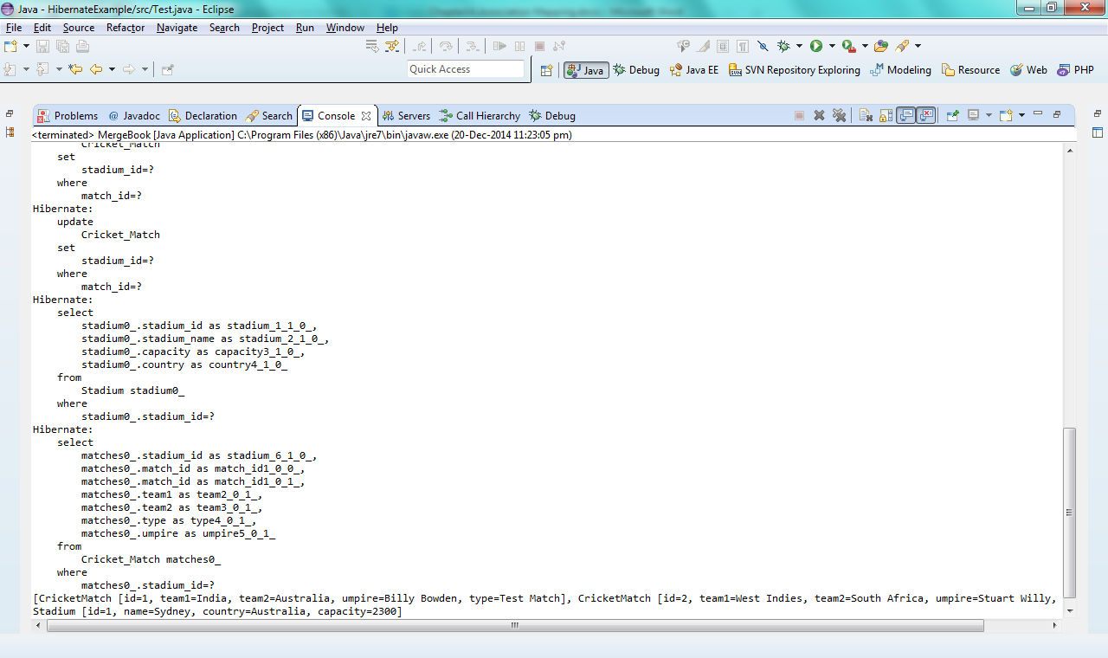Click the Open Perspective icon
Image resolution: width=1108 pixels, height=658 pixels.
pyautogui.click(x=546, y=70)
